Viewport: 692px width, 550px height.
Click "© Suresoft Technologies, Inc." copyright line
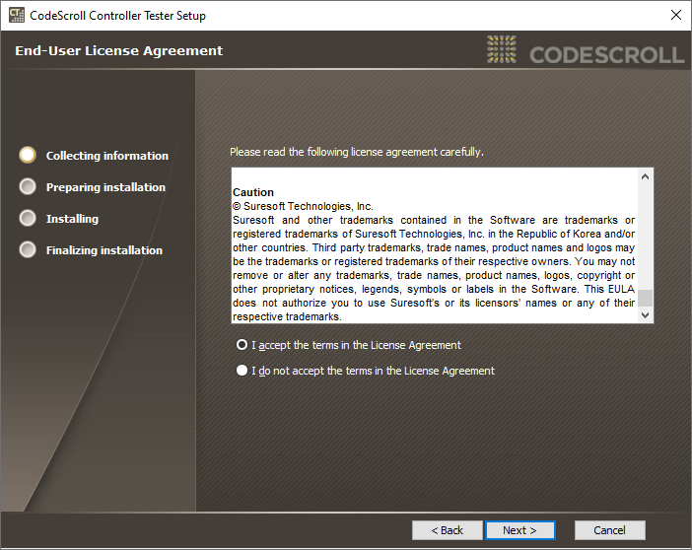[x=303, y=206]
